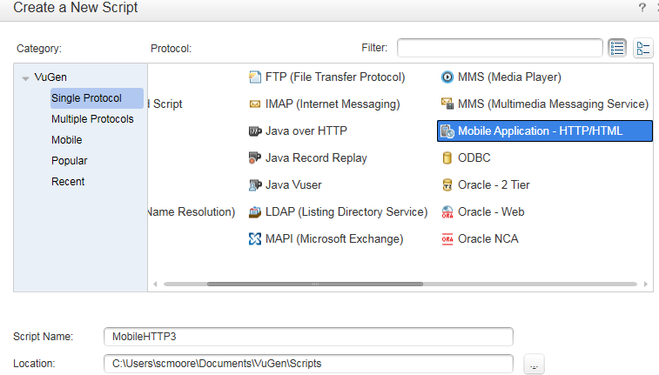Screen dimensions: 659x375
Task: Collapse the VuGen category tree
Action: point(26,77)
